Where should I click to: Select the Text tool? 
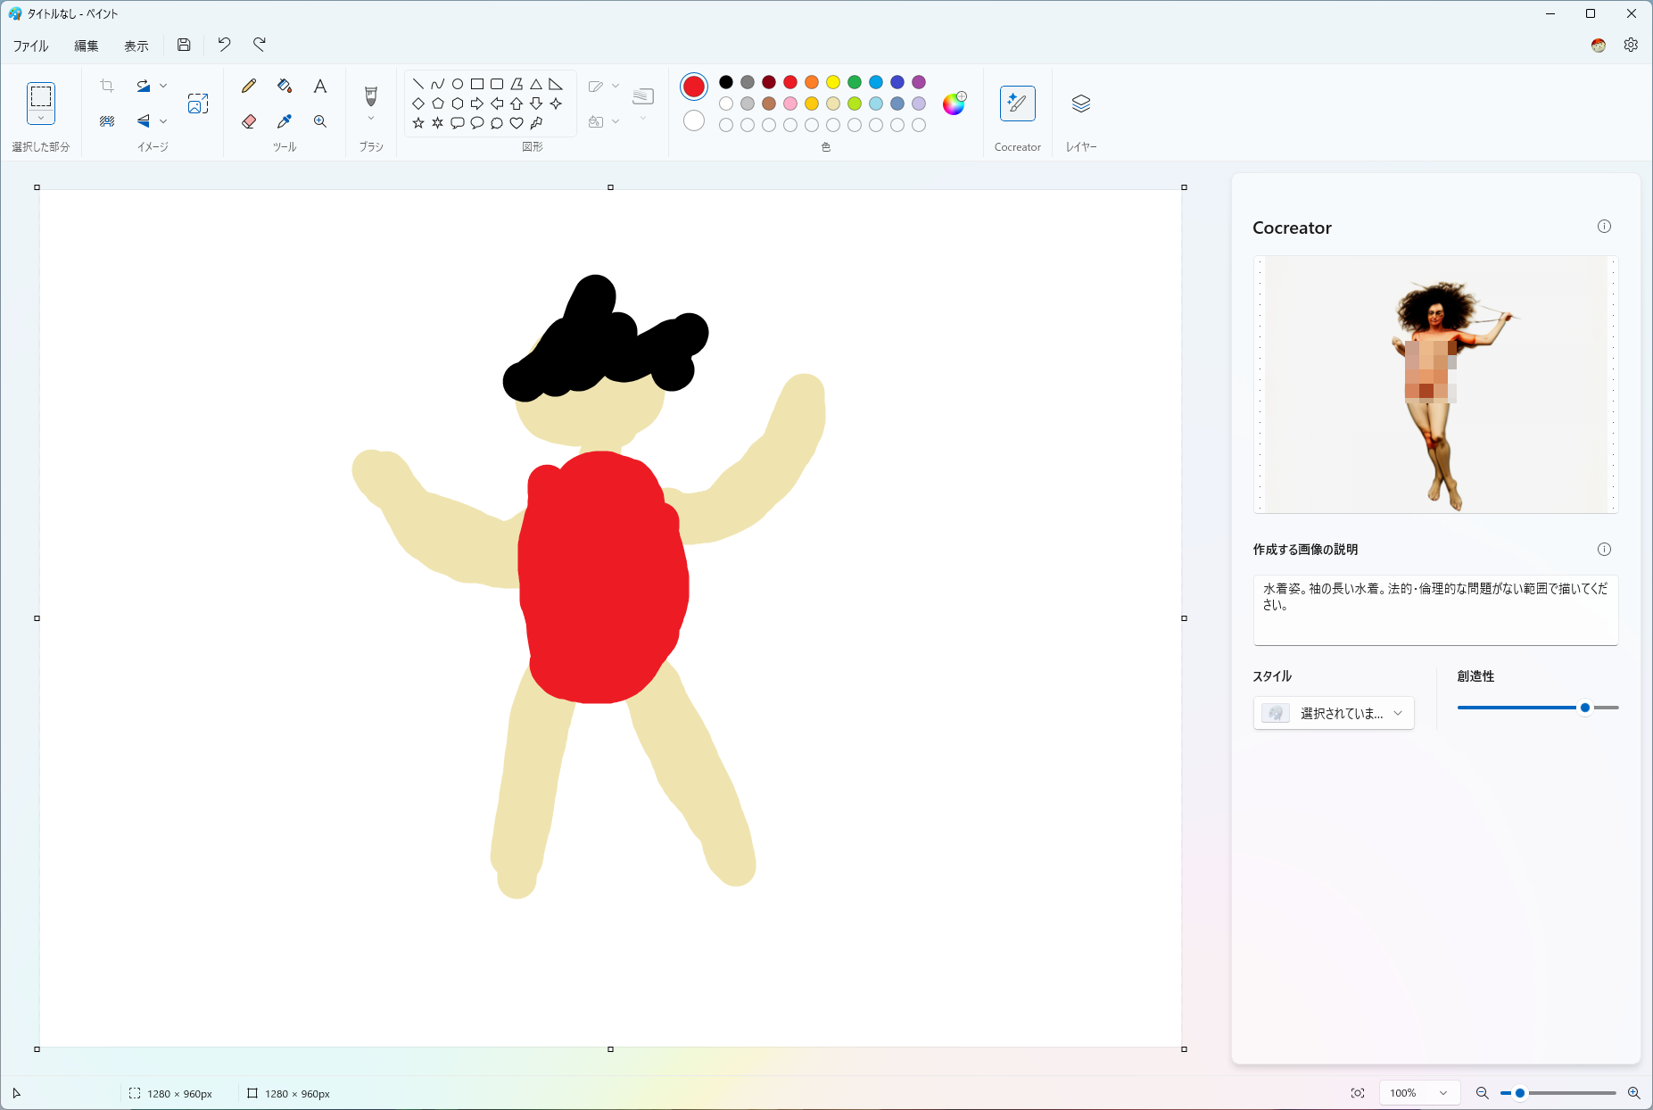click(319, 86)
